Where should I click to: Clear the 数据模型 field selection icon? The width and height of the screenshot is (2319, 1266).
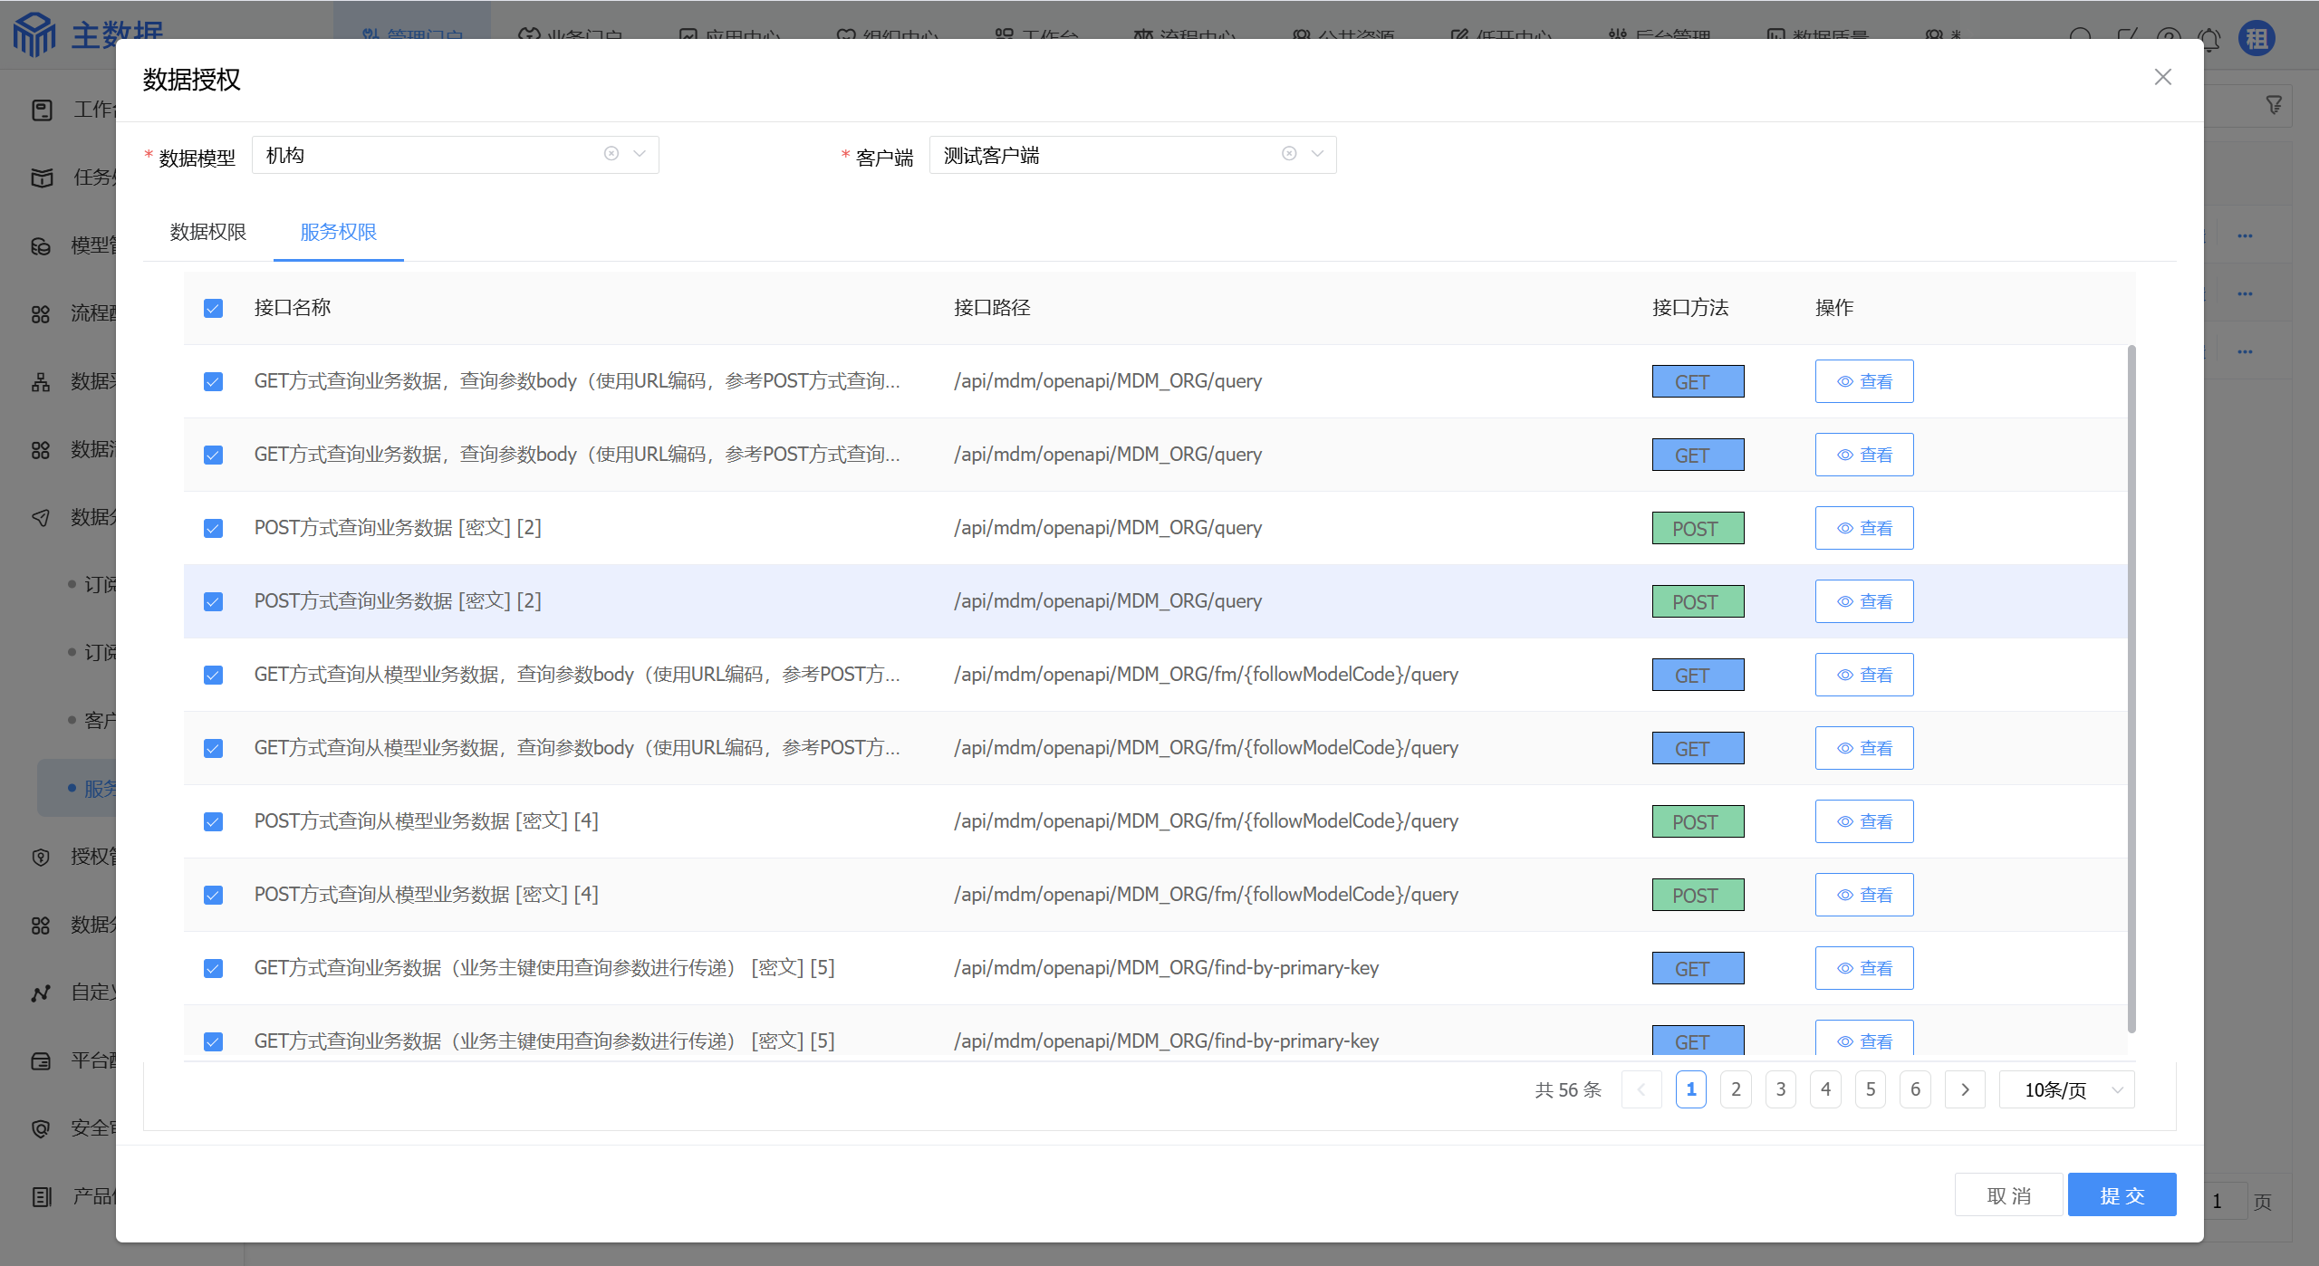611,154
